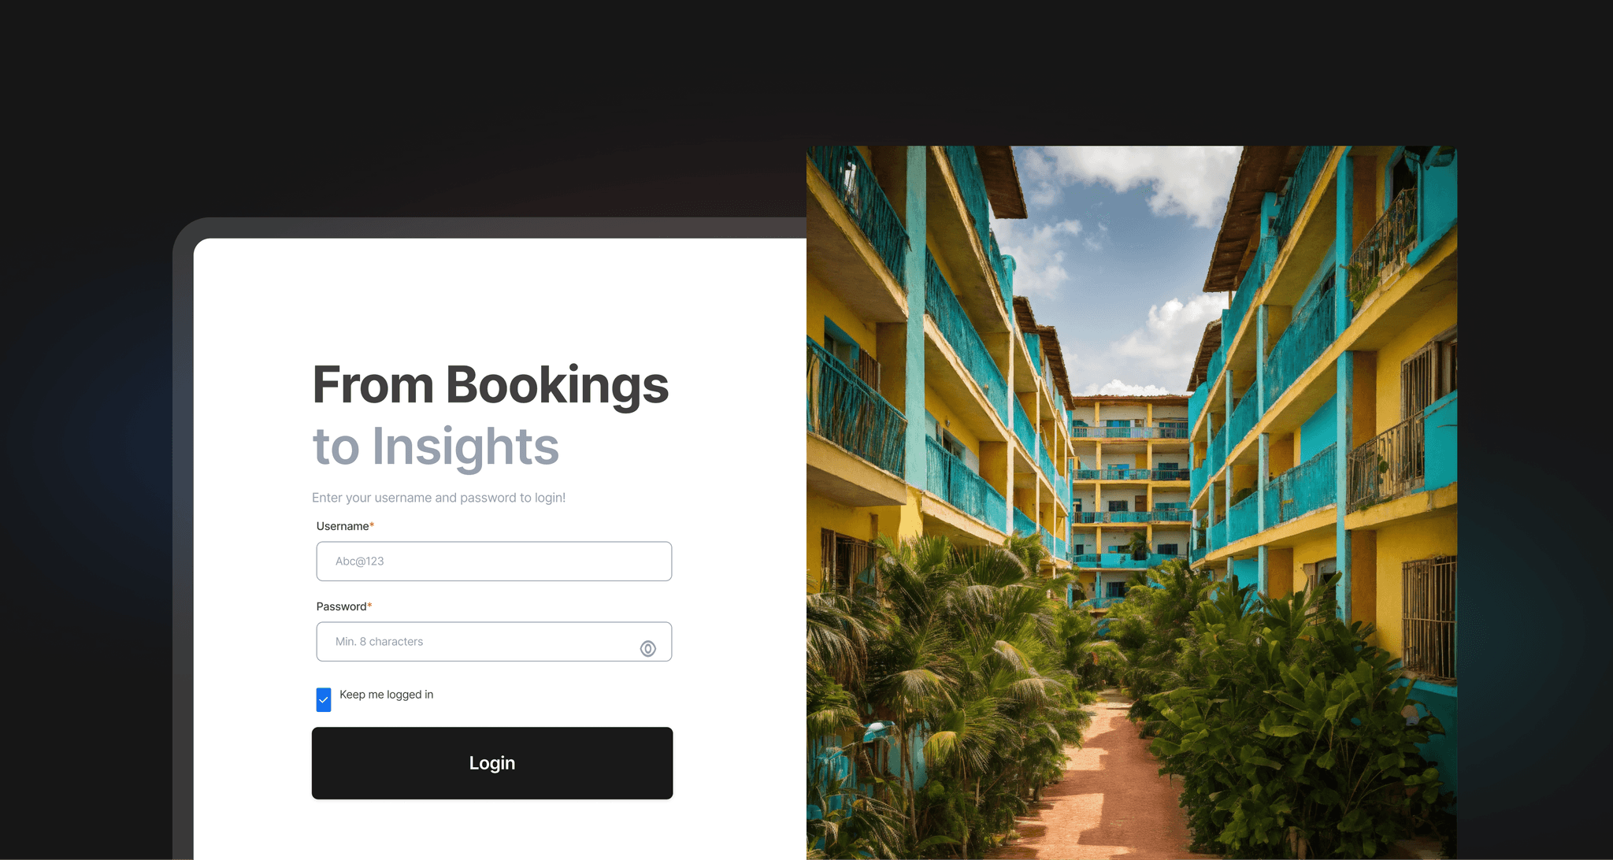Screen dimensions: 1613x860
Task: Click the Password field label
Action: pos(341,606)
